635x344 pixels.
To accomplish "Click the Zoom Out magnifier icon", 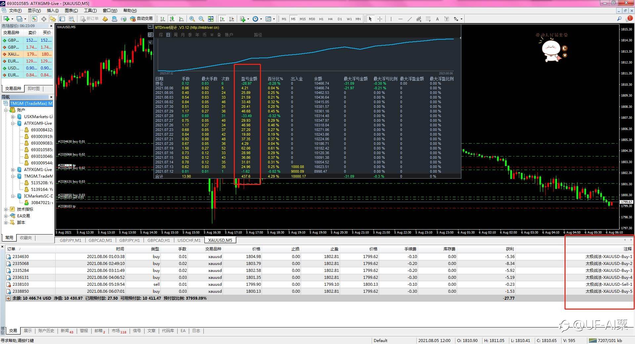I will tap(201, 19).
